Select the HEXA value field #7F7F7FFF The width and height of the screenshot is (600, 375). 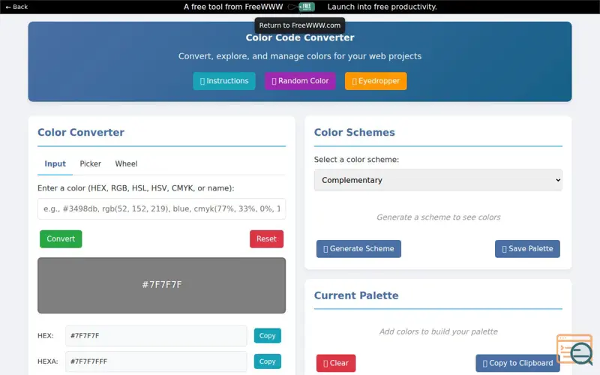(156, 361)
